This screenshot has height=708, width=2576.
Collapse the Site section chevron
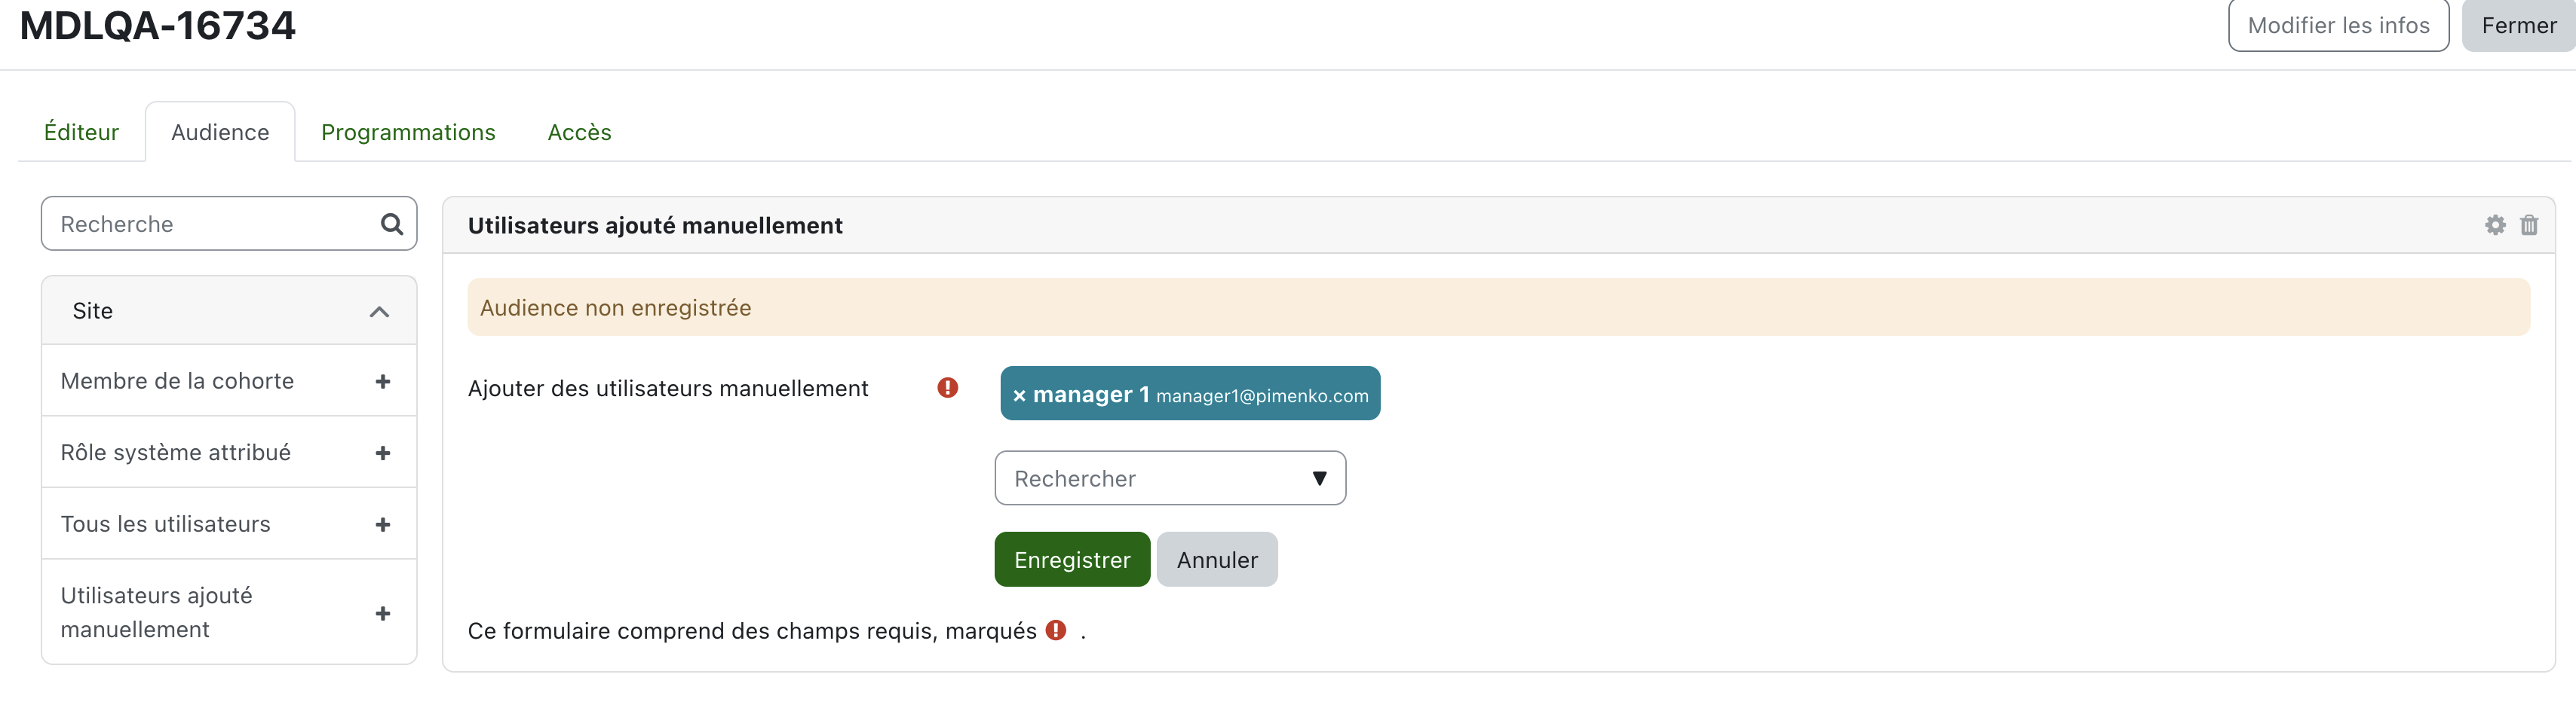[379, 312]
